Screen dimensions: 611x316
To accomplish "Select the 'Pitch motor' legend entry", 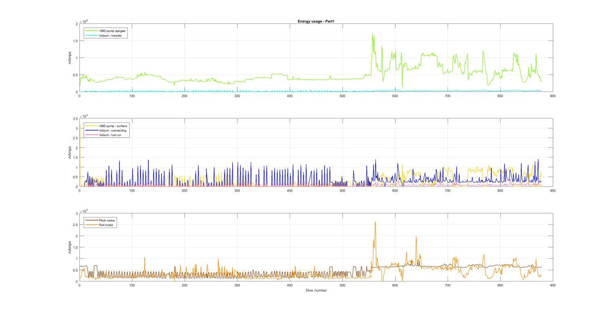I will [101, 220].
